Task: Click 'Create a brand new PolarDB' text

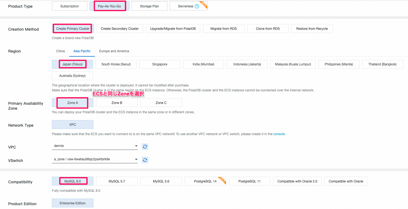Action: [x=73, y=38]
